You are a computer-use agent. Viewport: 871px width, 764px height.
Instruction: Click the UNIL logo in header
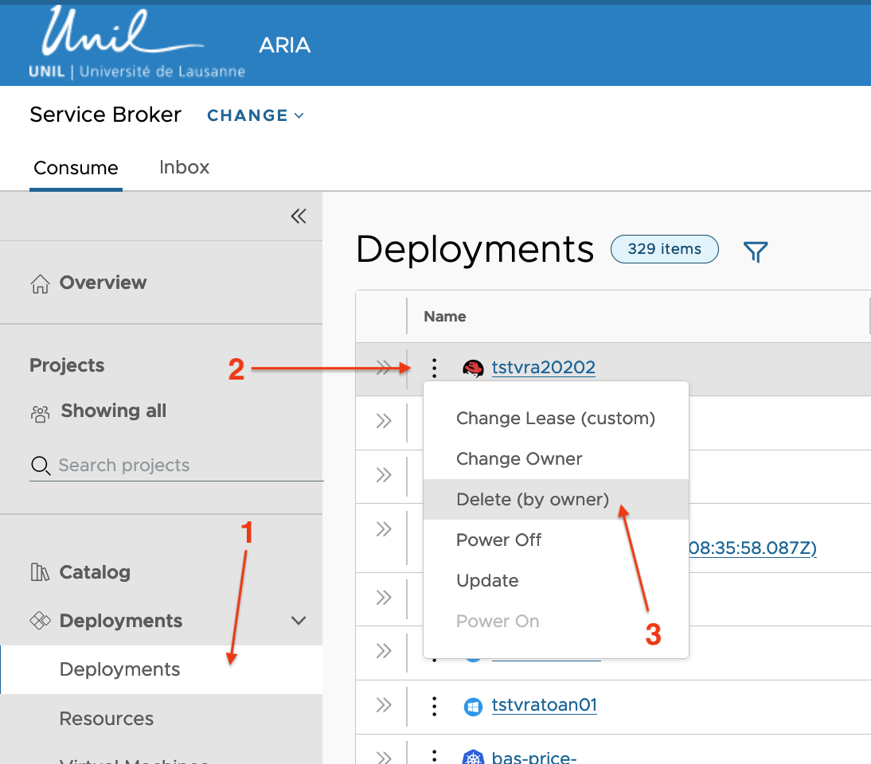click(137, 43)
